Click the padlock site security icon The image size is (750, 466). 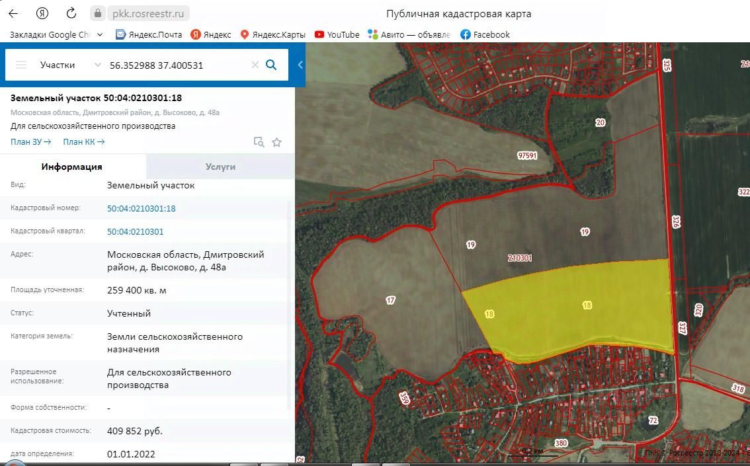98,13
